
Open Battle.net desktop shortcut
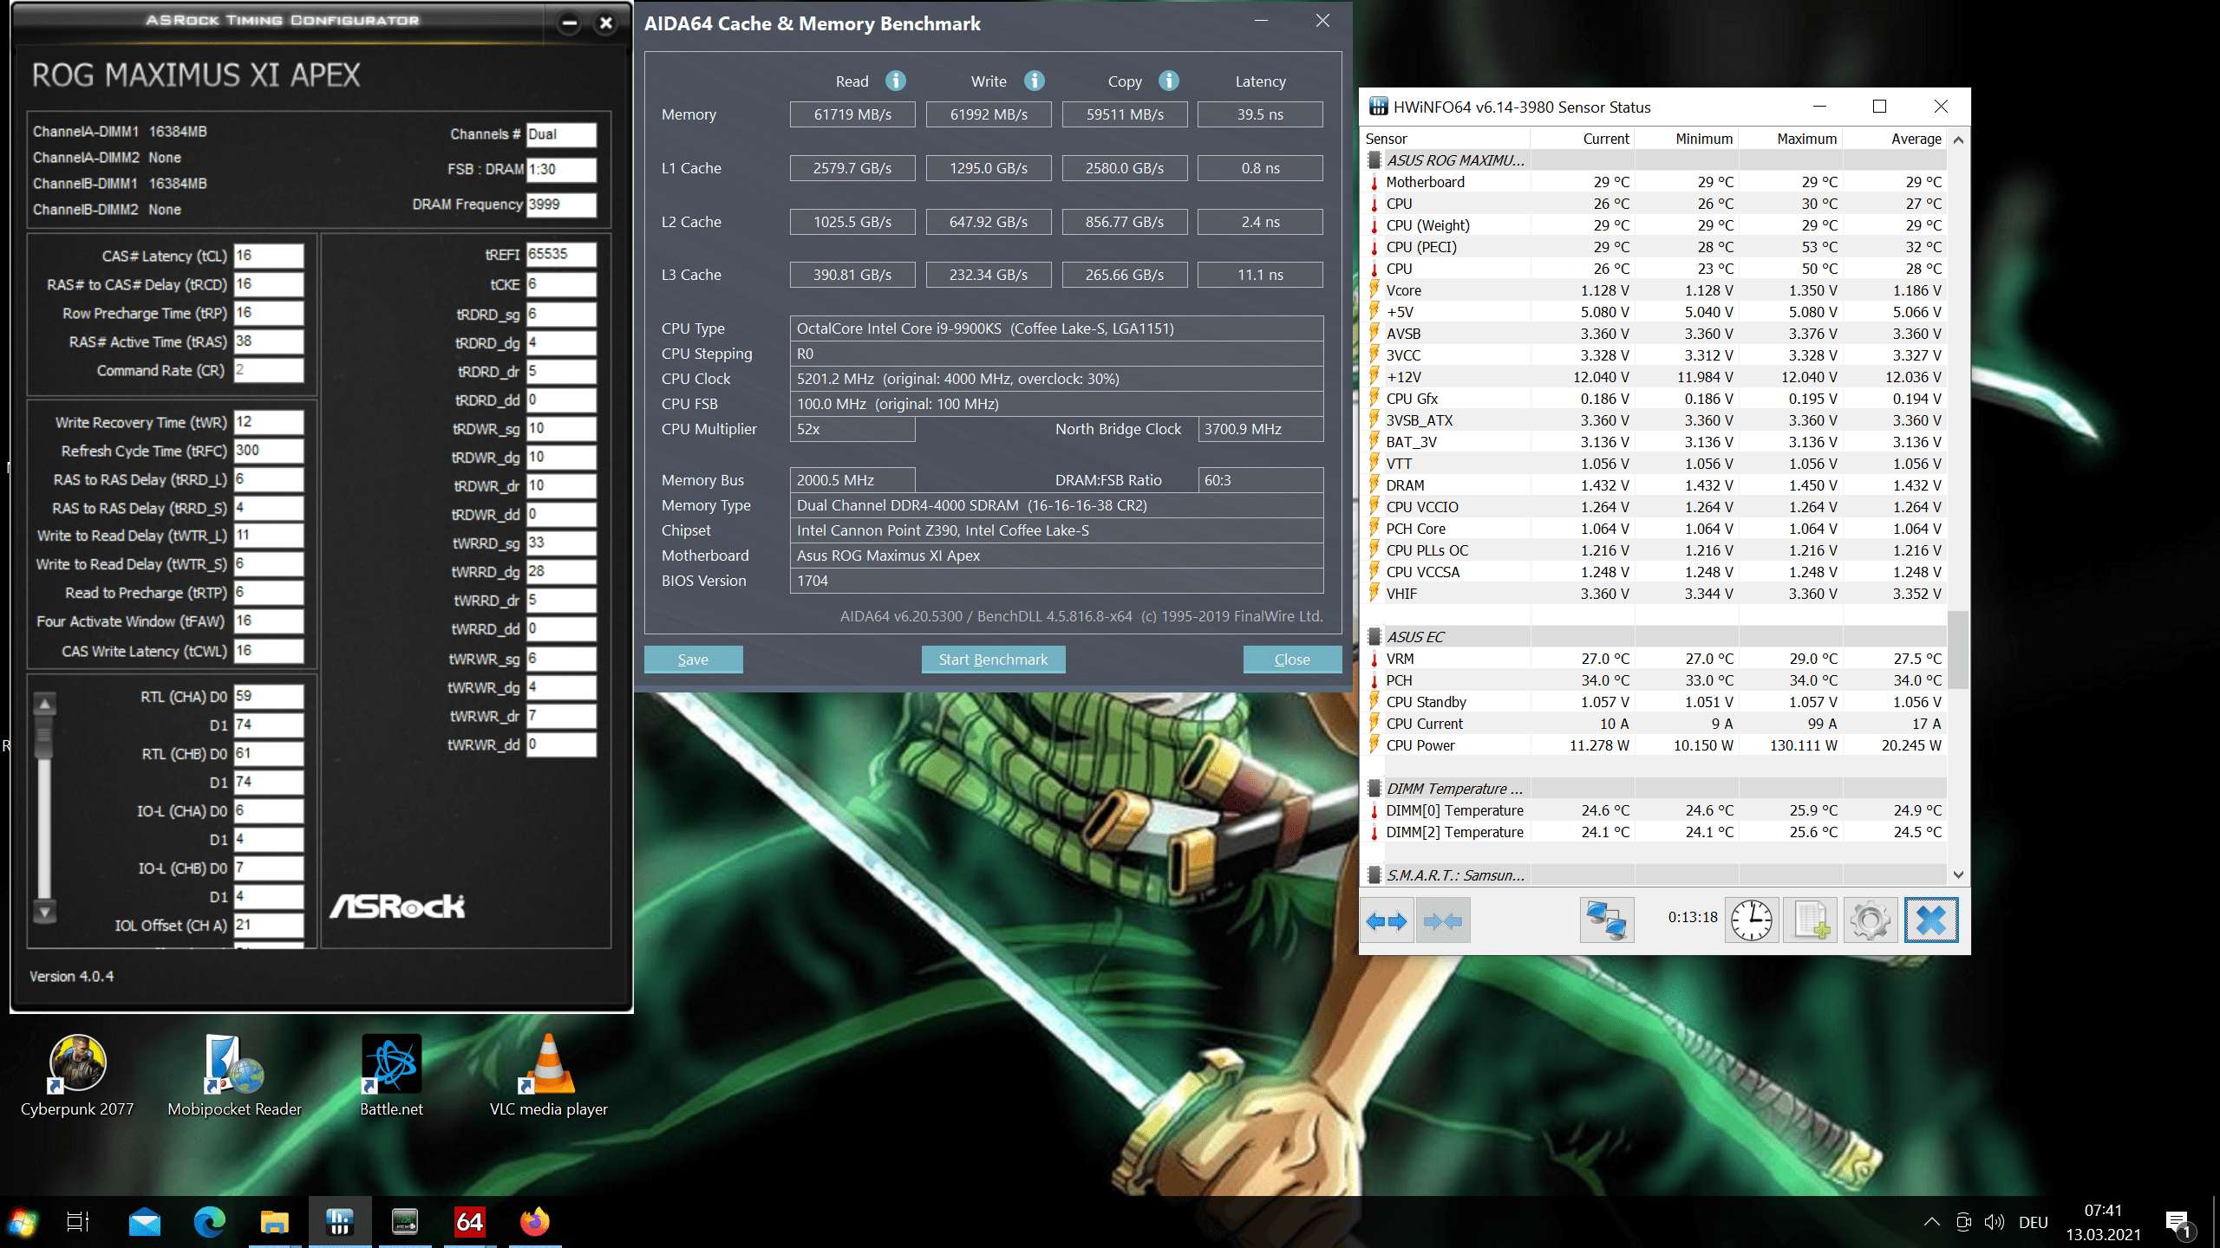[391, 1076]
